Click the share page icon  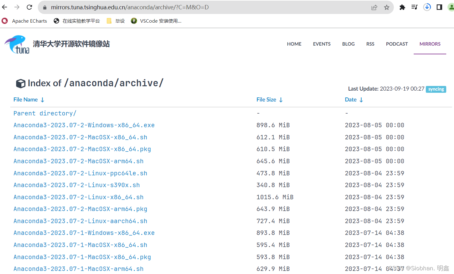[x=374, y=7]
